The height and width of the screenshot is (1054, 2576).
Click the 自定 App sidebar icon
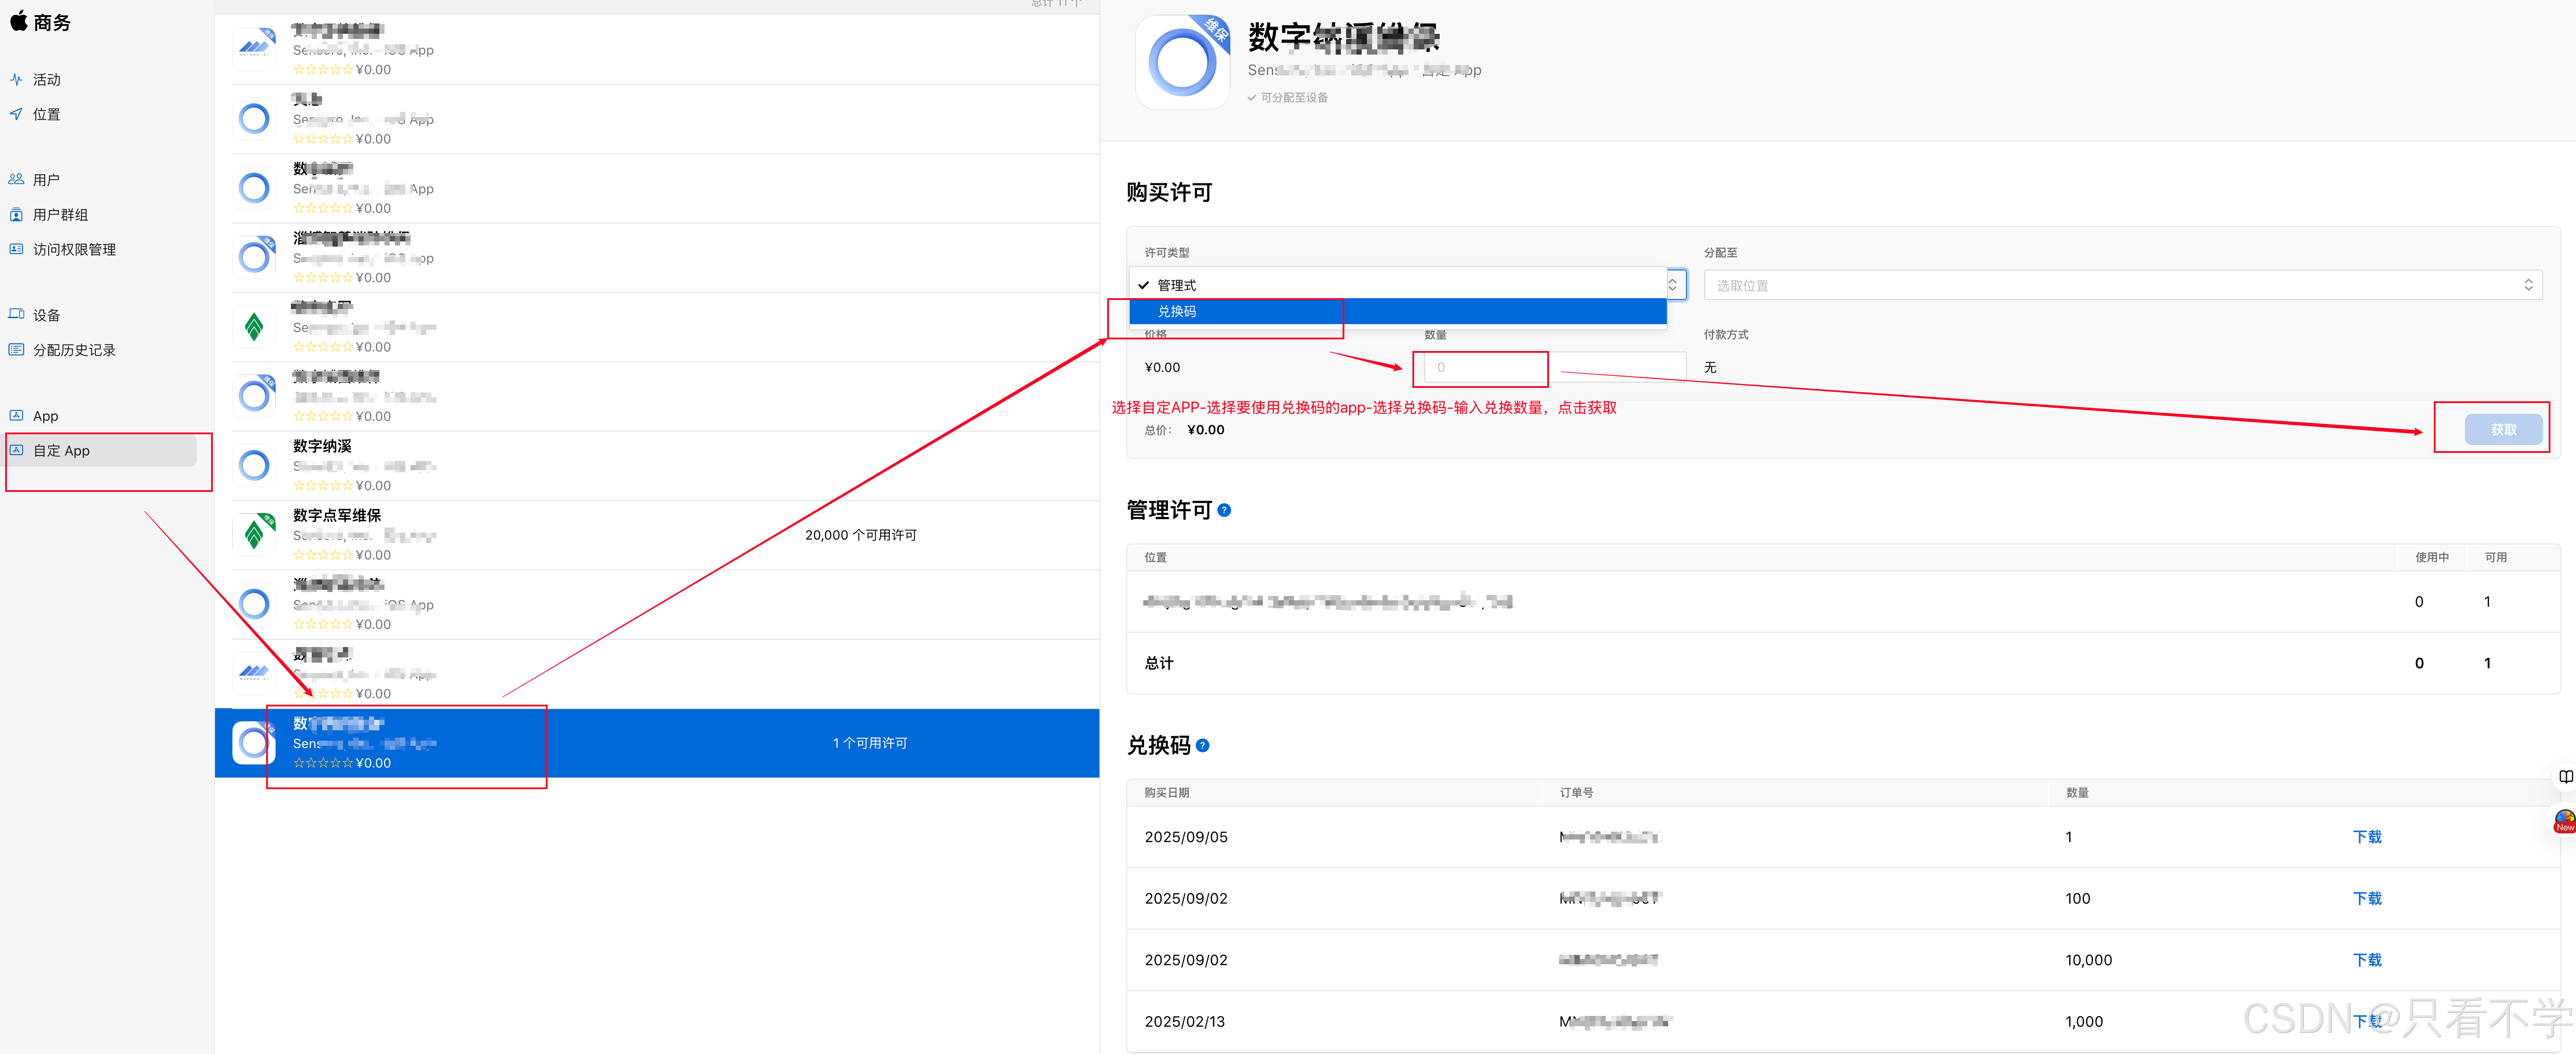point(16,450)
